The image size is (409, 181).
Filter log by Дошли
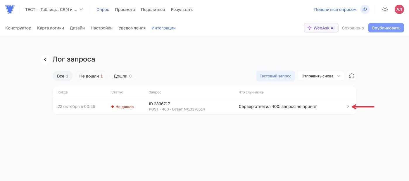point(122,76)
